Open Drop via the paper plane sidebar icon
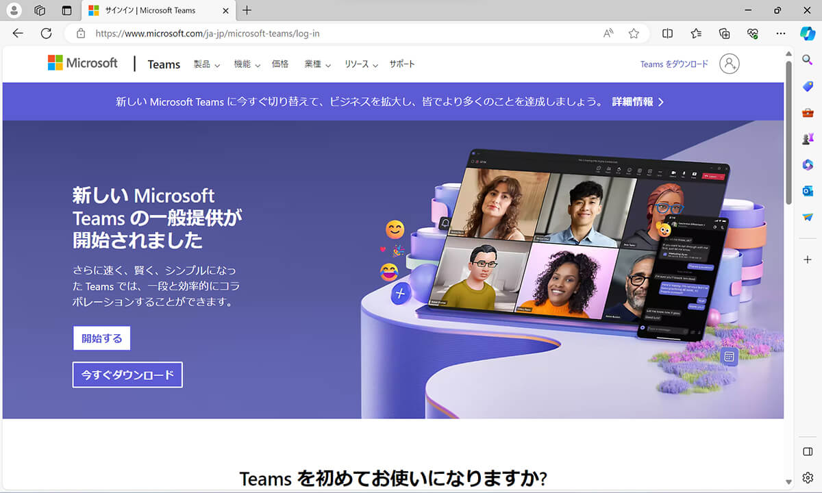The width and height of the screenshot is (822, 493). [808, 218]
